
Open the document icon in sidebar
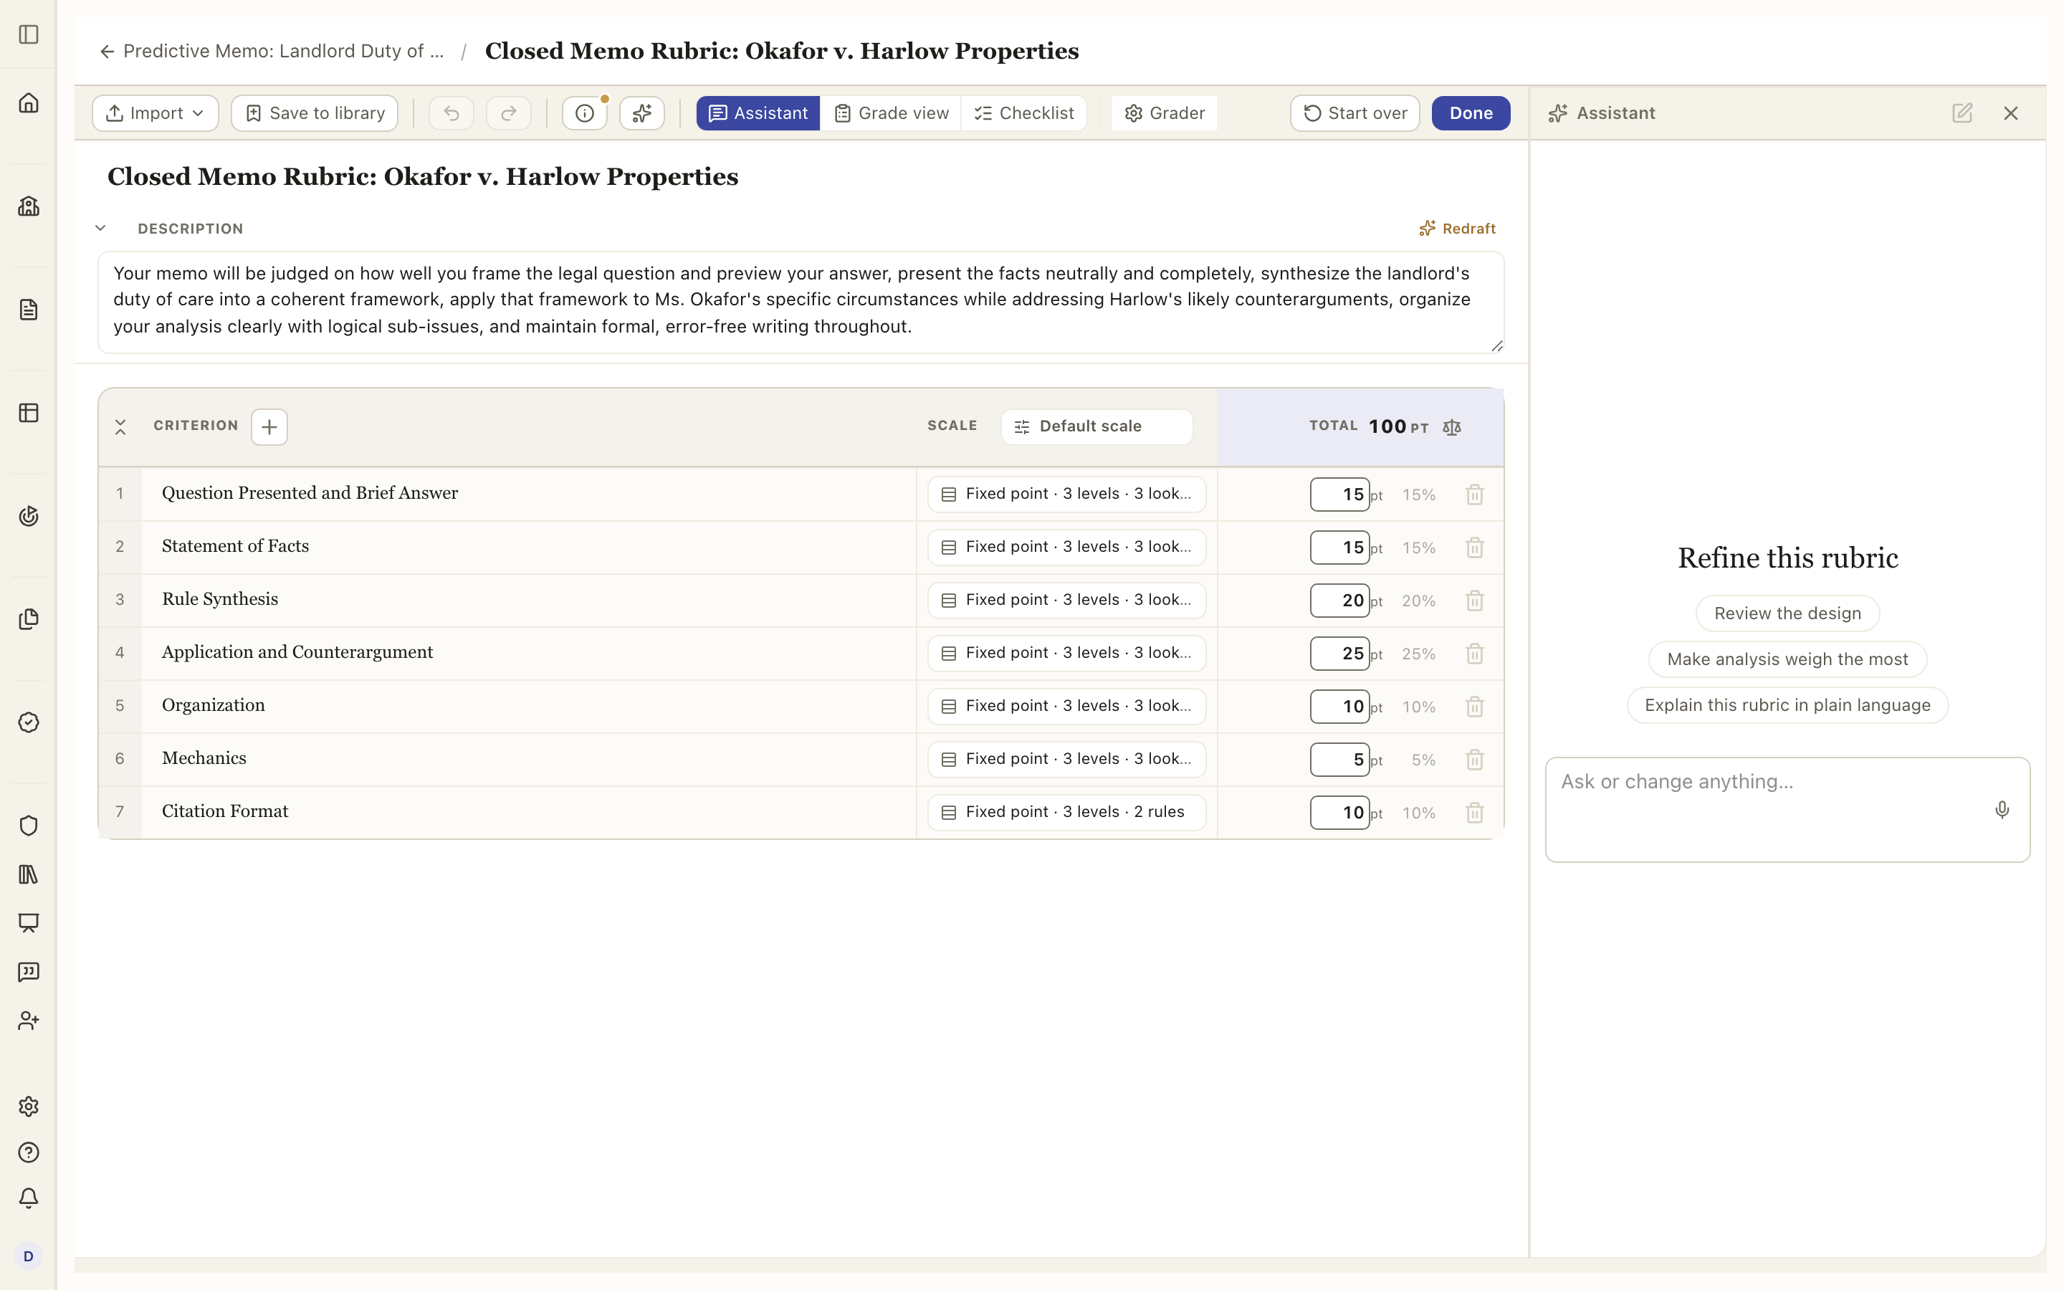(x=29, y=310)
